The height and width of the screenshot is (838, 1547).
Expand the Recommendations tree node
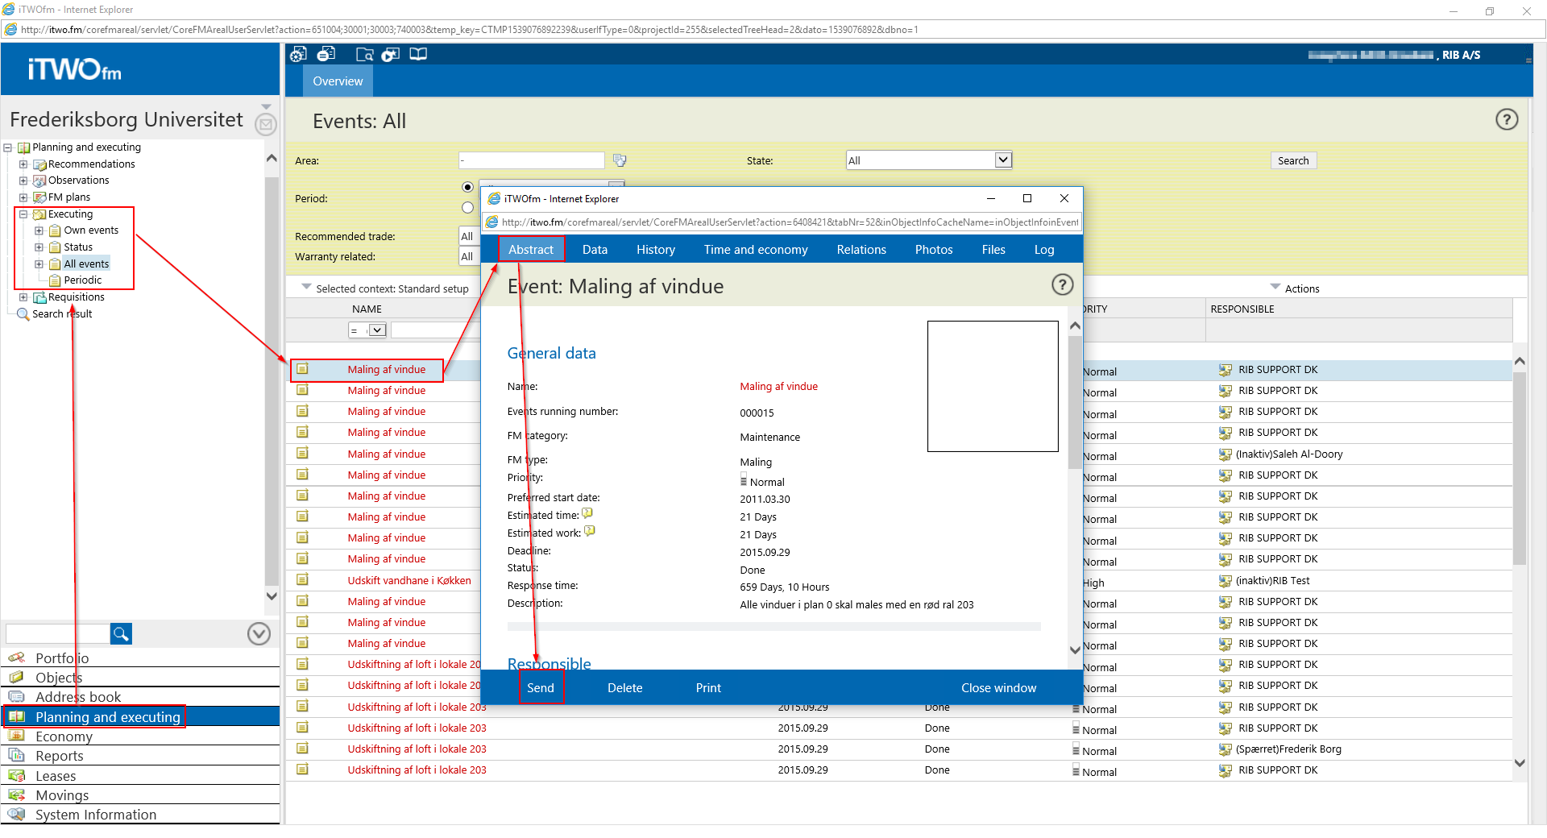(23, 164)
